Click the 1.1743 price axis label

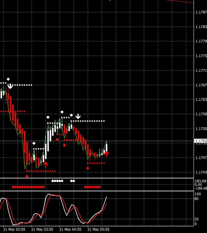[x=201, y=172]
